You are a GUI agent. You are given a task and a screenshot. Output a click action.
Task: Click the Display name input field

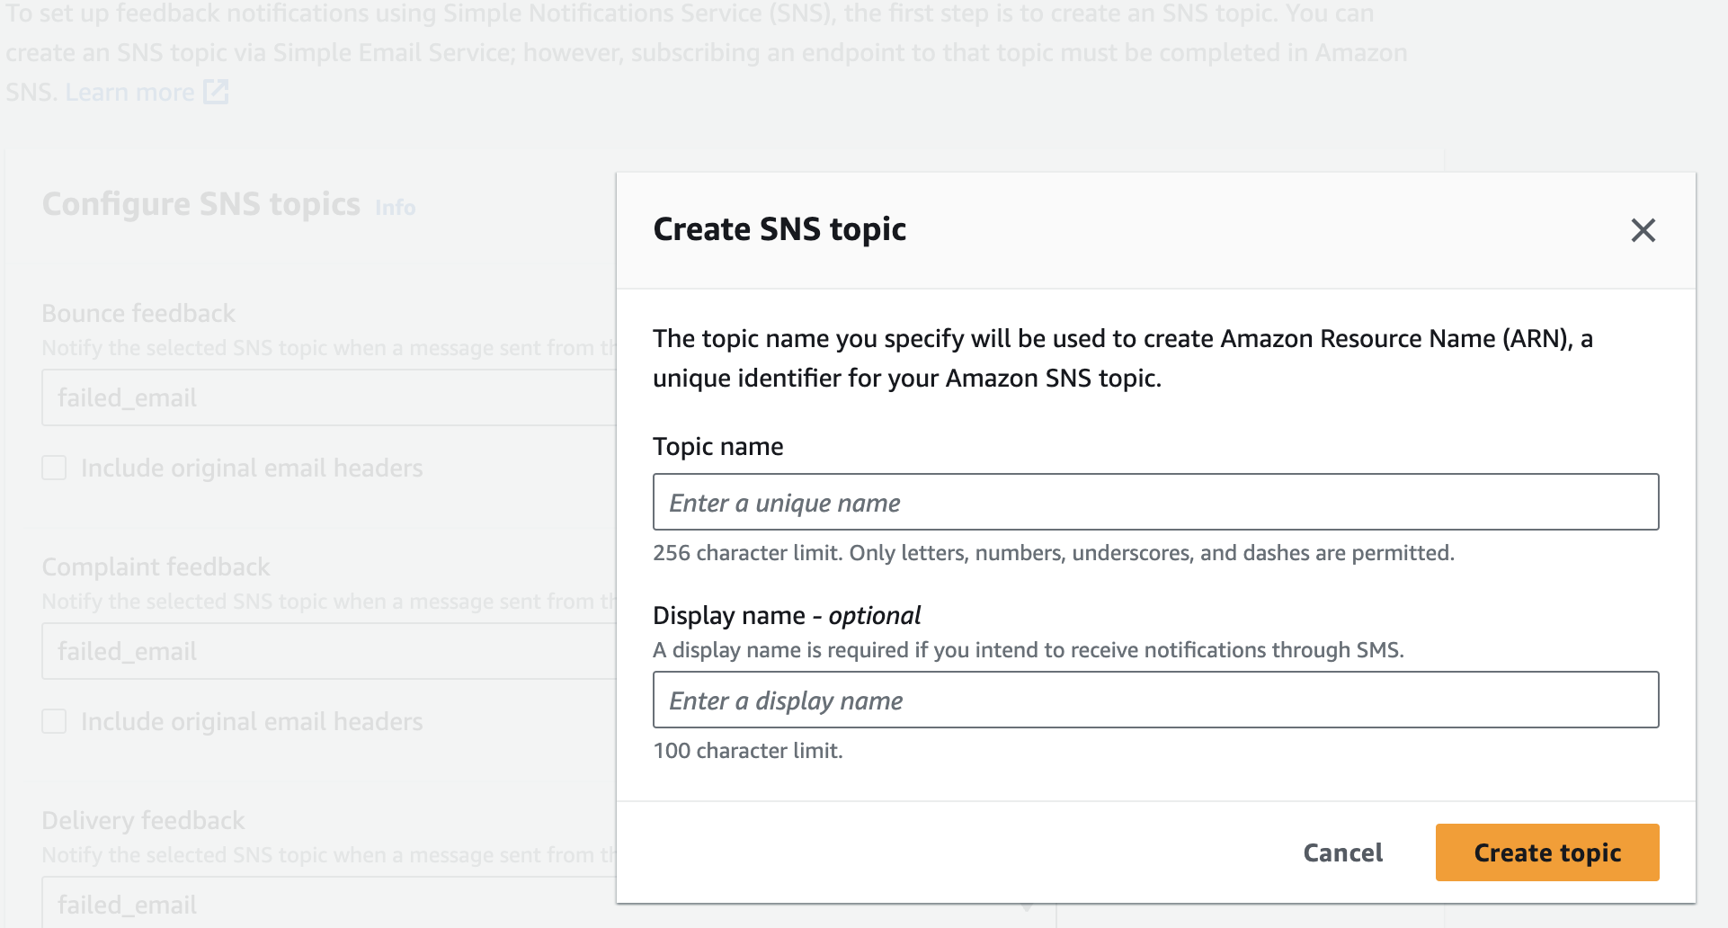pos(1155,700)
